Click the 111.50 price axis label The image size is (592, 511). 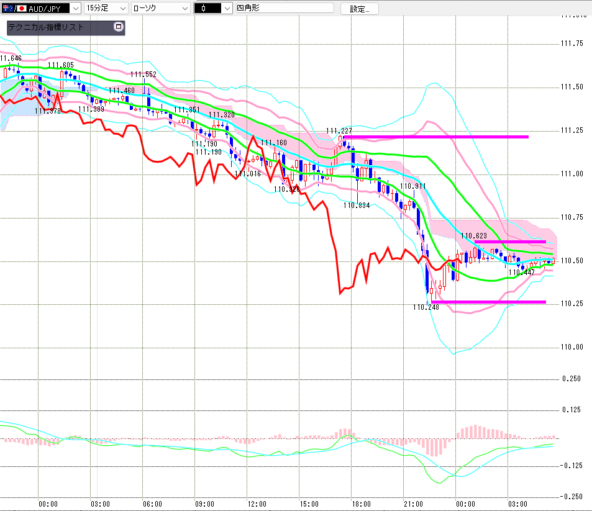pos(572,87)
